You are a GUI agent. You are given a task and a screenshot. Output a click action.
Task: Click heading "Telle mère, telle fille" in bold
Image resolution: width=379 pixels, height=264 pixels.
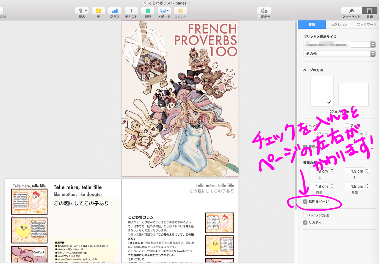tap(78, 187)
